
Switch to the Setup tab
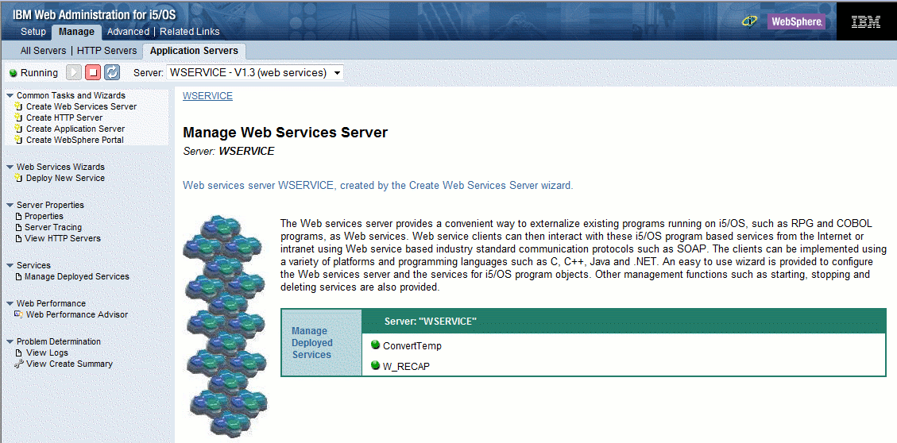click(33, 32)
